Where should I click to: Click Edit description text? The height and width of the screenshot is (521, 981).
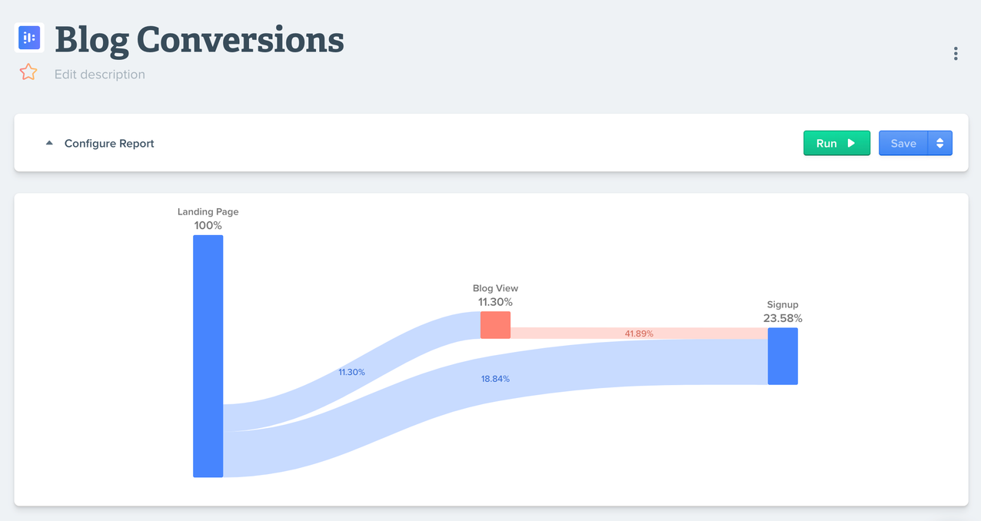(100, 75)
